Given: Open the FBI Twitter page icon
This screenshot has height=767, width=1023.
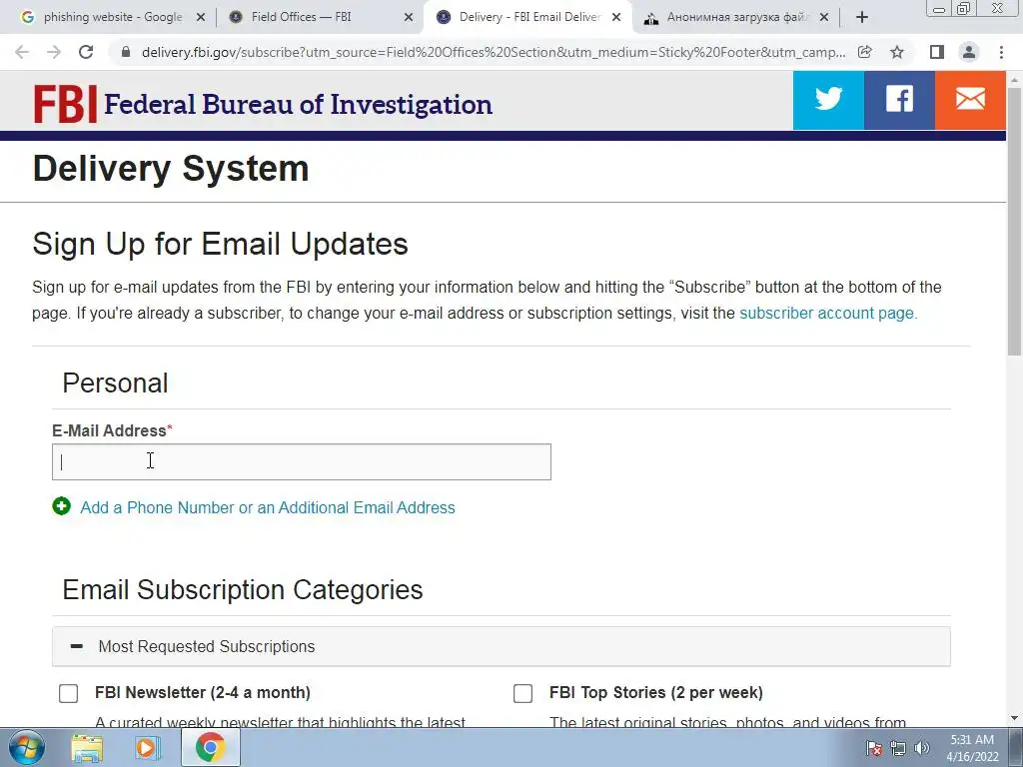Looking at the screenshot, I should (x=828, y=100).
